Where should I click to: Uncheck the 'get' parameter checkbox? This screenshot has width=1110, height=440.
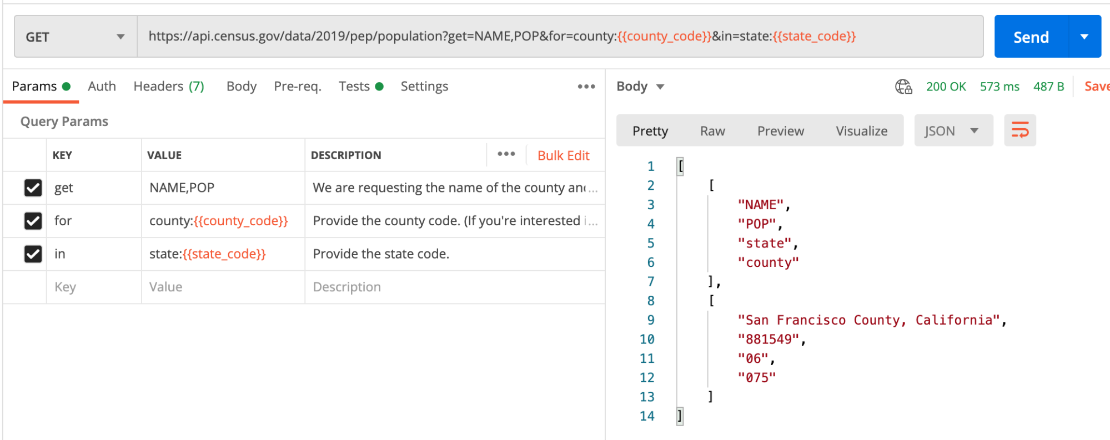[x=33, y=188]
